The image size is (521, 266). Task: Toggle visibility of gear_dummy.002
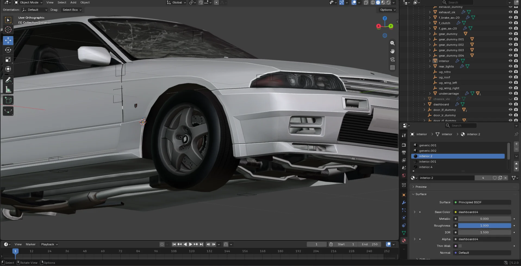tap(510, 44)
